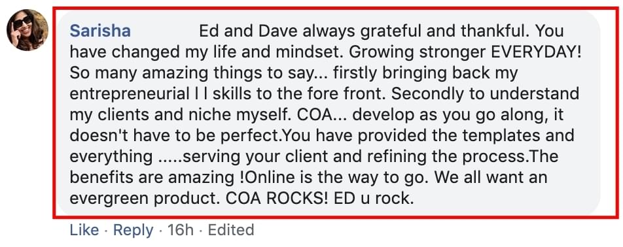View edit history via Edited label

pyautogui.click(x=231, y=231)
